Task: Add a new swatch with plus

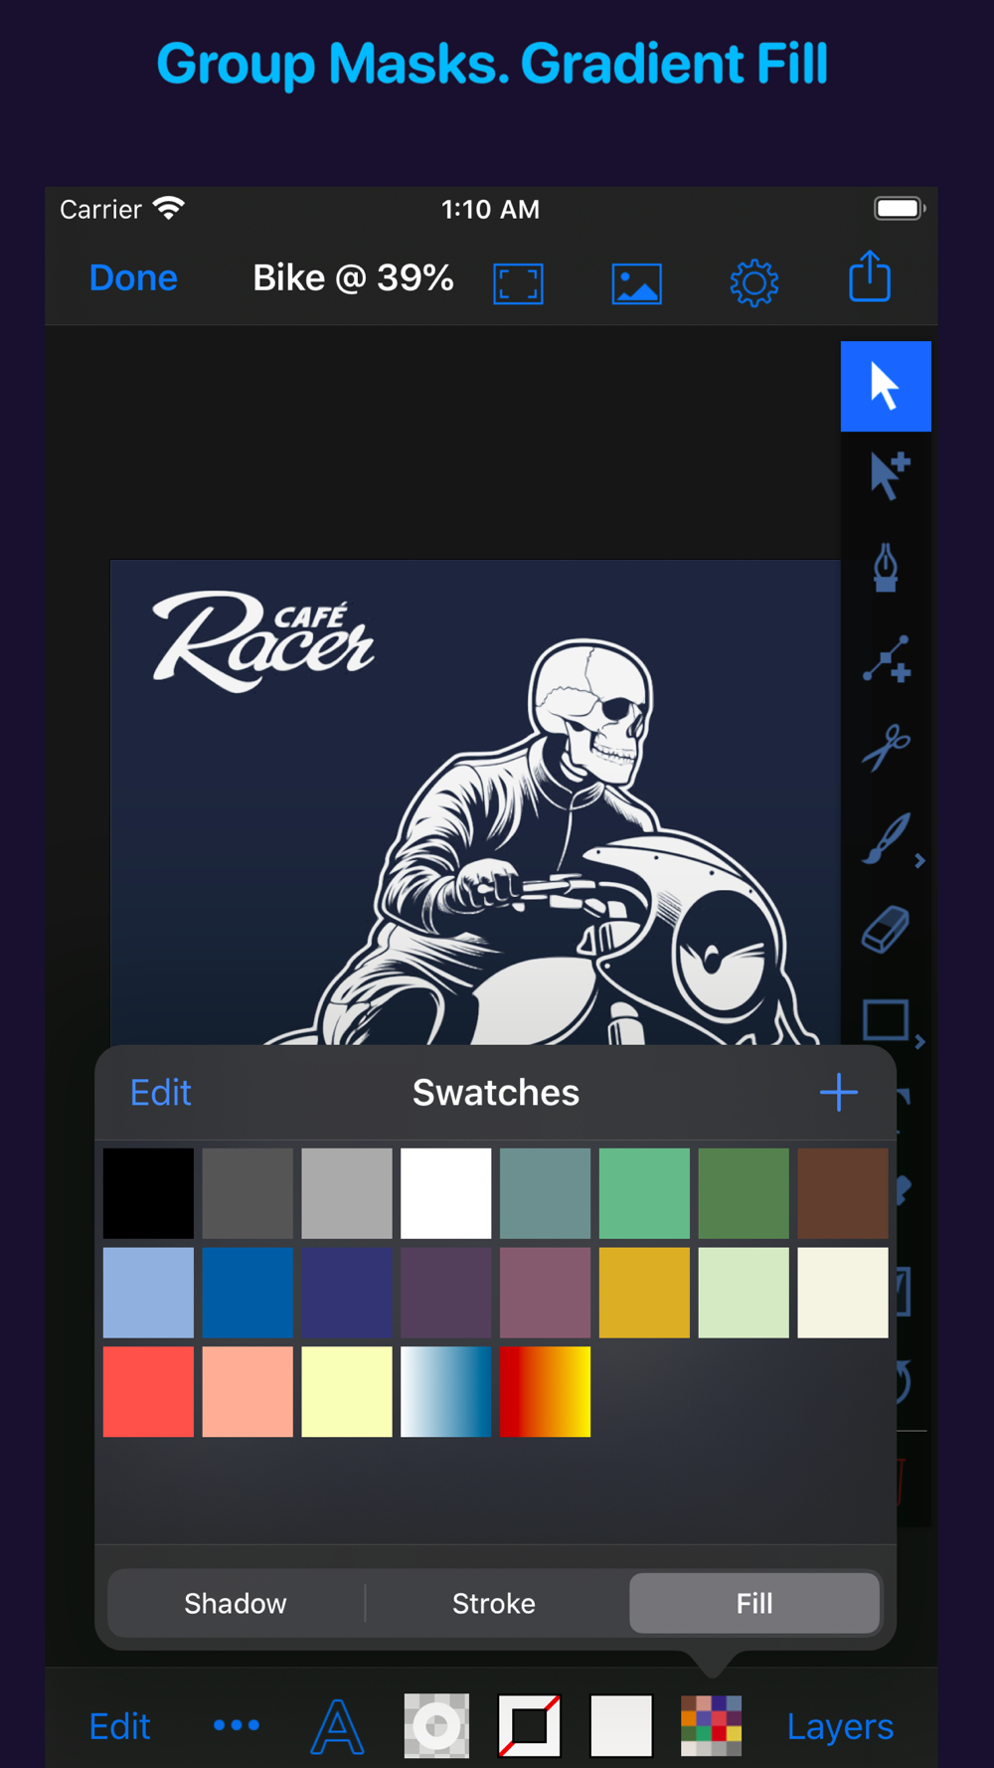Action: pos(839,1092)
